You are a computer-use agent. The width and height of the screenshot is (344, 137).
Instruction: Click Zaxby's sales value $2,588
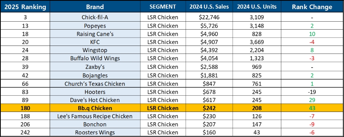click(x=209, y=67)
